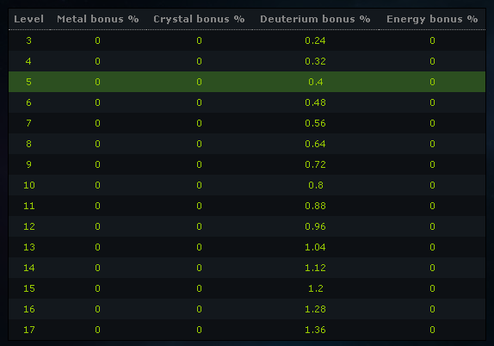
Task: Click the 0.72 deuterium bonus value
Action: click(x=315, y=164)
